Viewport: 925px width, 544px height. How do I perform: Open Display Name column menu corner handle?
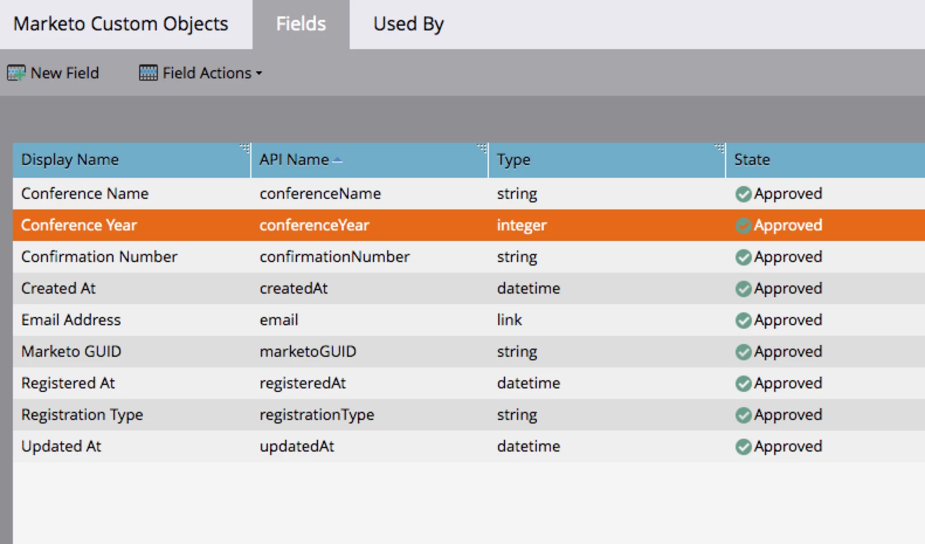[x=245, y=149]
